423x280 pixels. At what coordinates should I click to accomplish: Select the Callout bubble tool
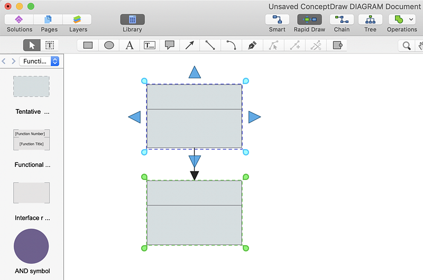[170, 45]
